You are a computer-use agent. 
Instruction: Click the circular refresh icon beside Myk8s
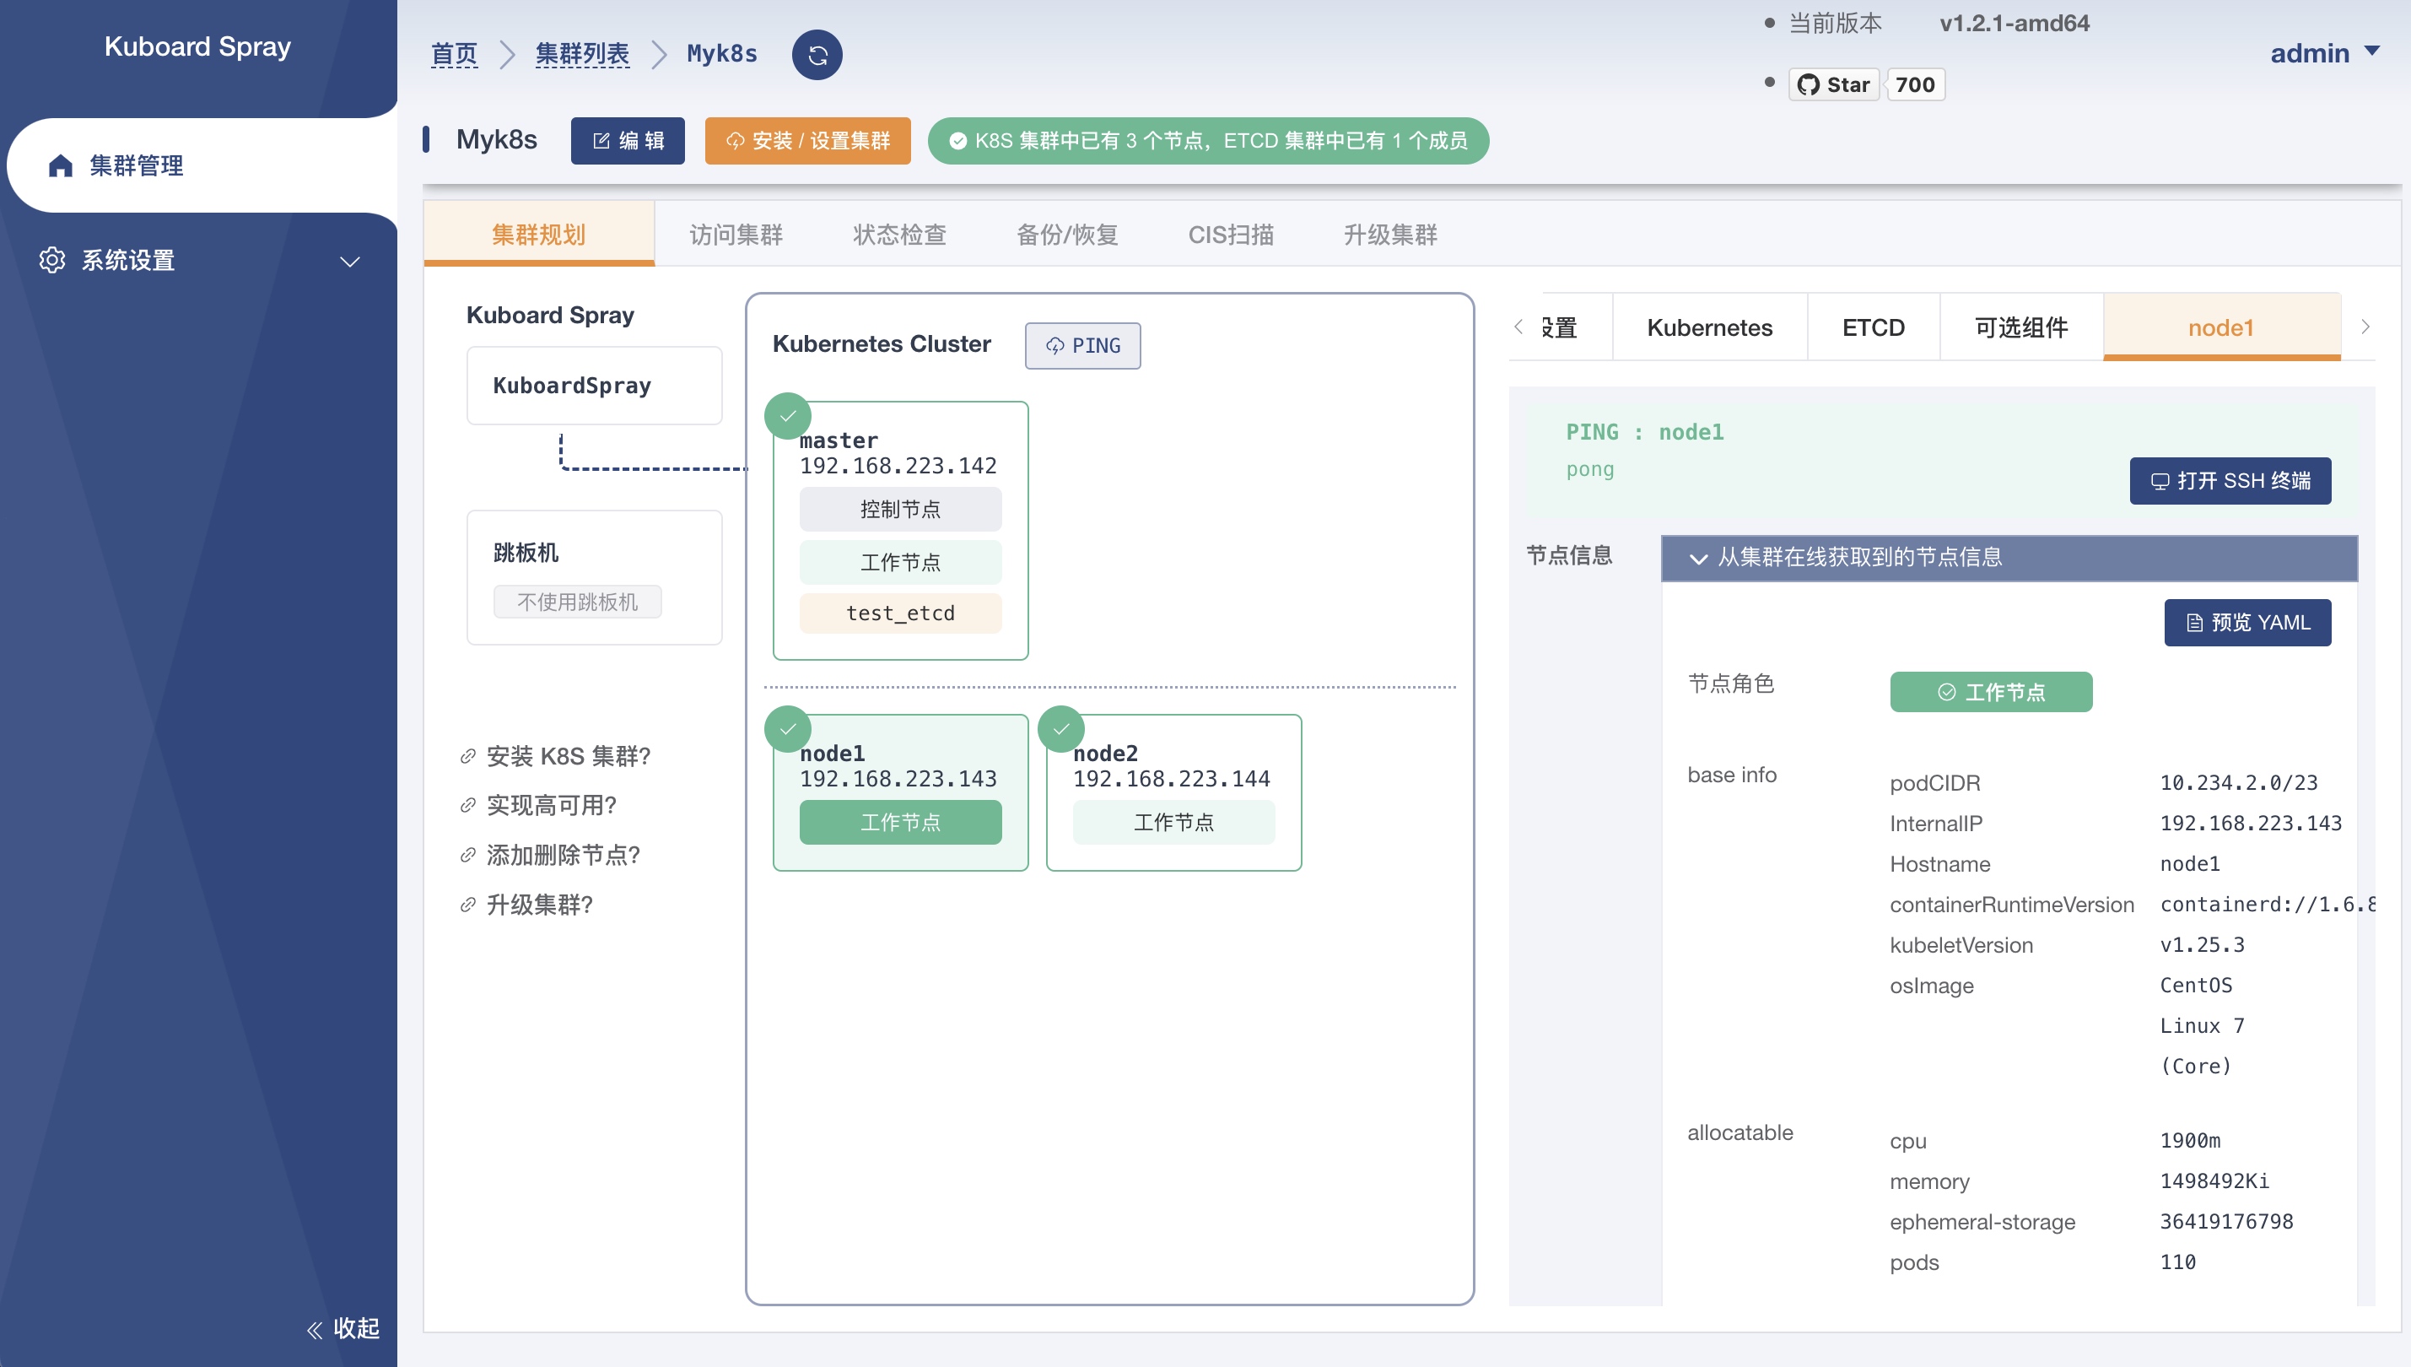pos(817,55)
